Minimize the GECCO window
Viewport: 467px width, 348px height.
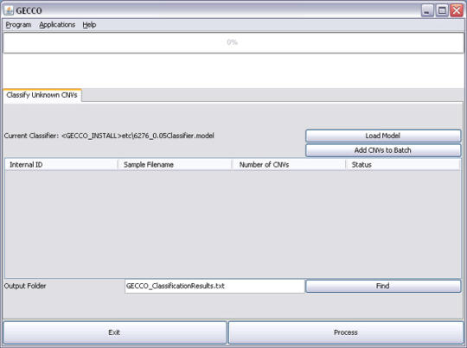(427, 10)
